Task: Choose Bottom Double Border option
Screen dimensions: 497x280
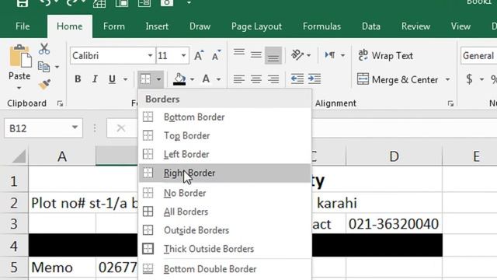Action: point(224,269)
